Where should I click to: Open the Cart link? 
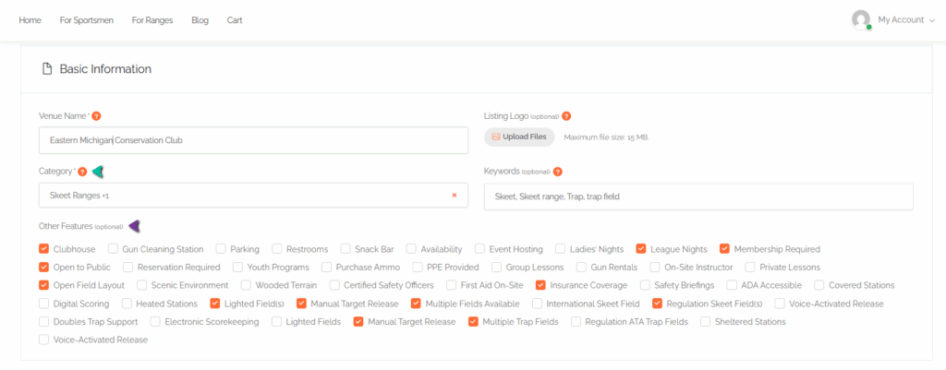235,19
